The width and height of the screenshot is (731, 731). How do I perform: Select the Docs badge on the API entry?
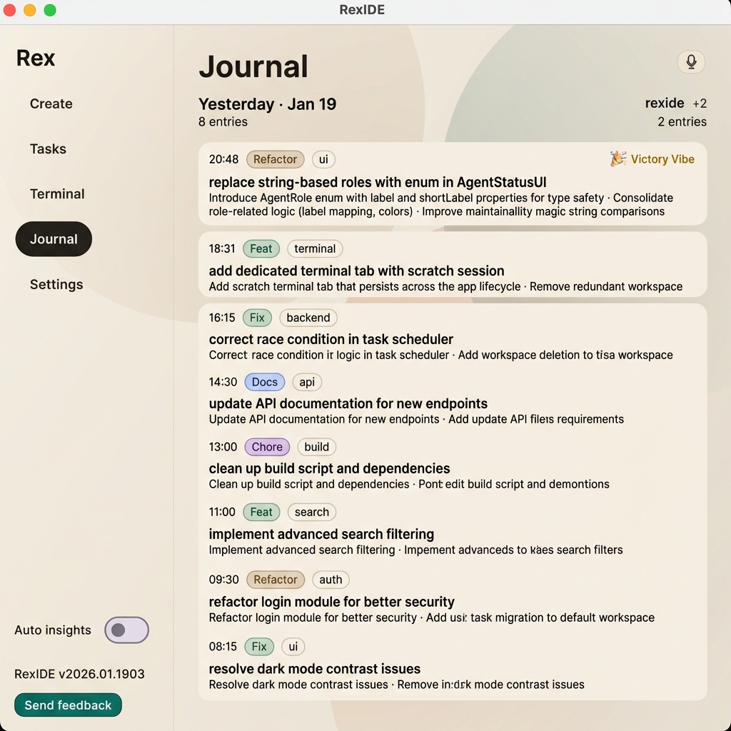264,382
